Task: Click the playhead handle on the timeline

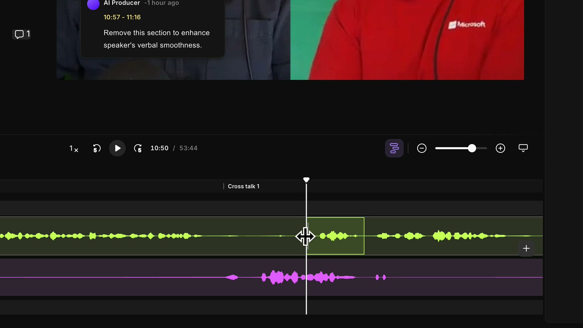Action: point(306,180)
